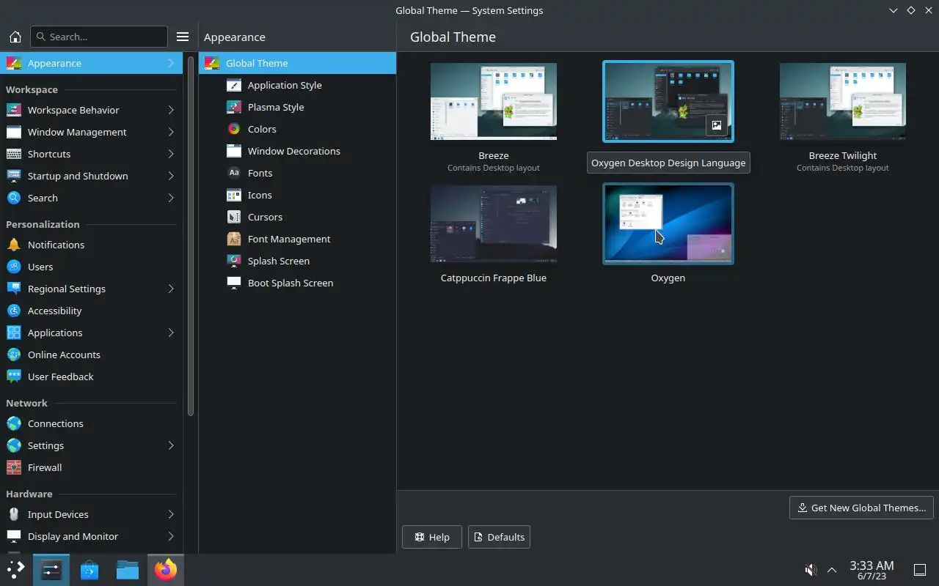Click the muted volume tray icon
Viewport: 939px width, 586px height.
811,570
